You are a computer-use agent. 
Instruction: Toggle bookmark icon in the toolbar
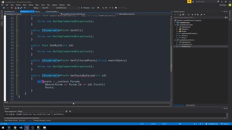116,8
